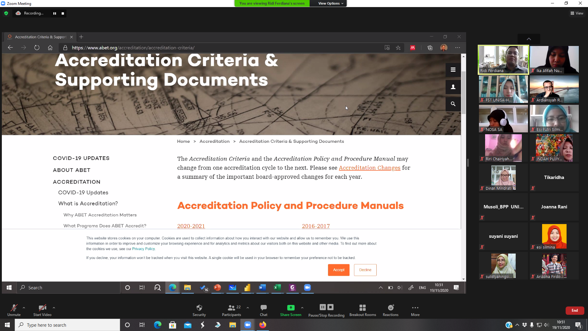The width and height of the screenshot is (588, 331).
Task: Open the View layout menu
Action: pos(577,13)
